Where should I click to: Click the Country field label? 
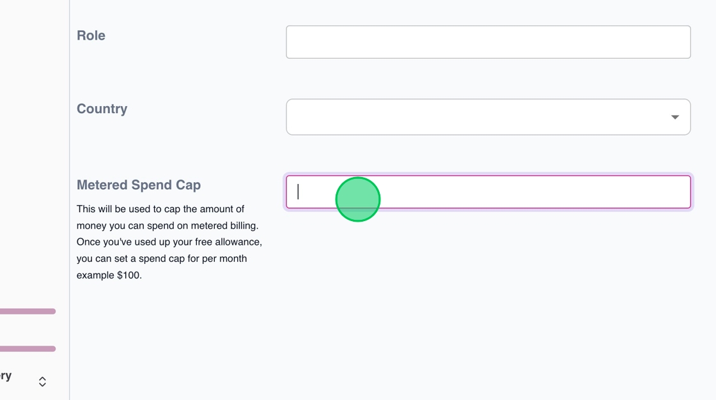[102, 109]
